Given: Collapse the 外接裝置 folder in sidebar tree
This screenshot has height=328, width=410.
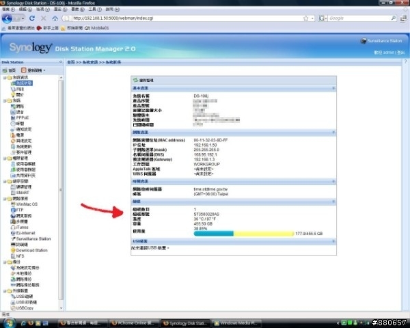Looking at the screenshot, I should (5, 290).
